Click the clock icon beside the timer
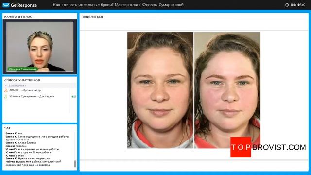Viewport: 311px width, 175px height. 287,5
